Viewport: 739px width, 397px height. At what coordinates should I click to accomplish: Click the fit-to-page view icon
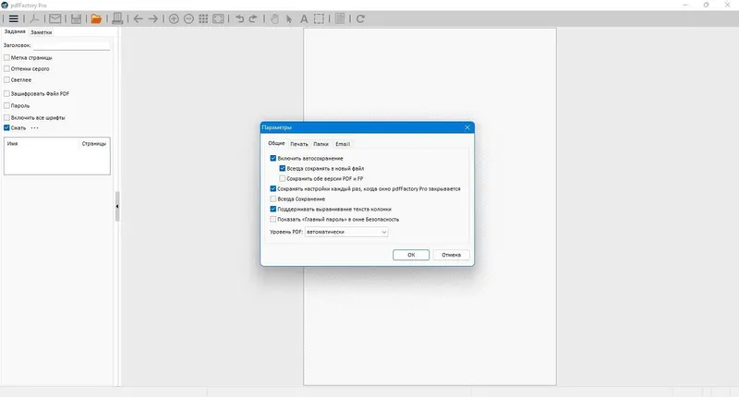coord(218,18)
